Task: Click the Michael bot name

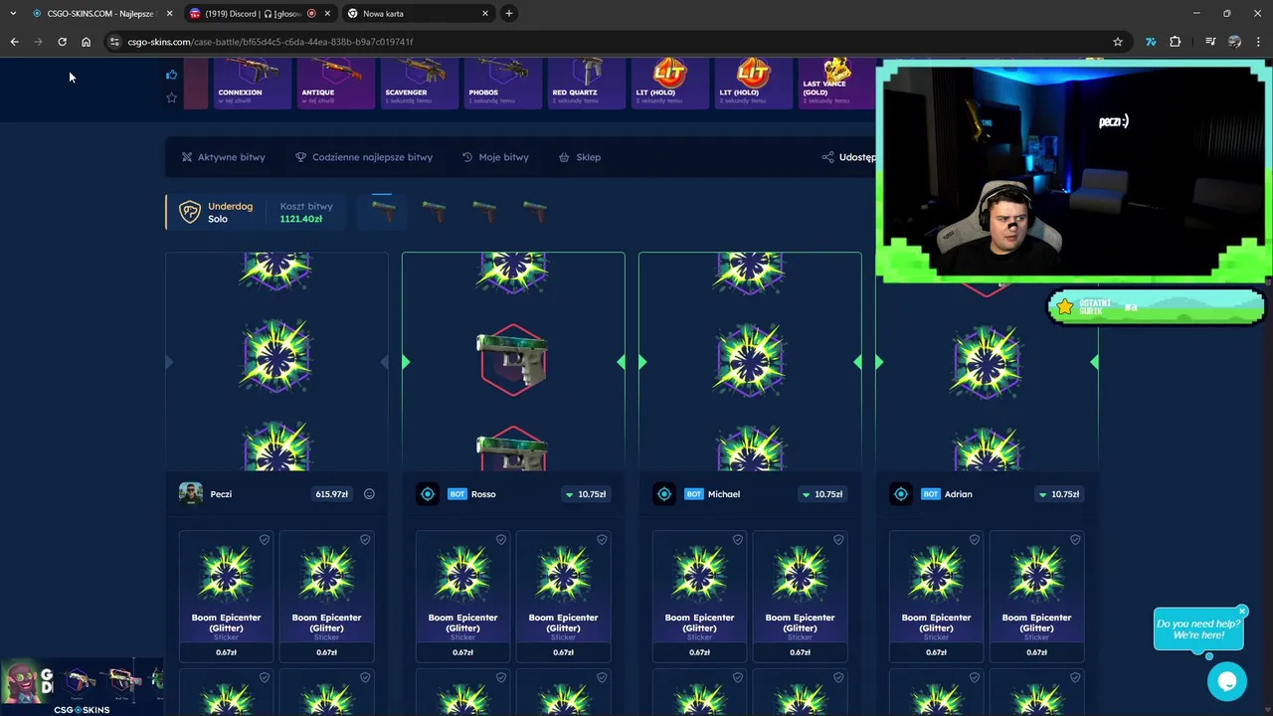Action: (x=724, y=494)
